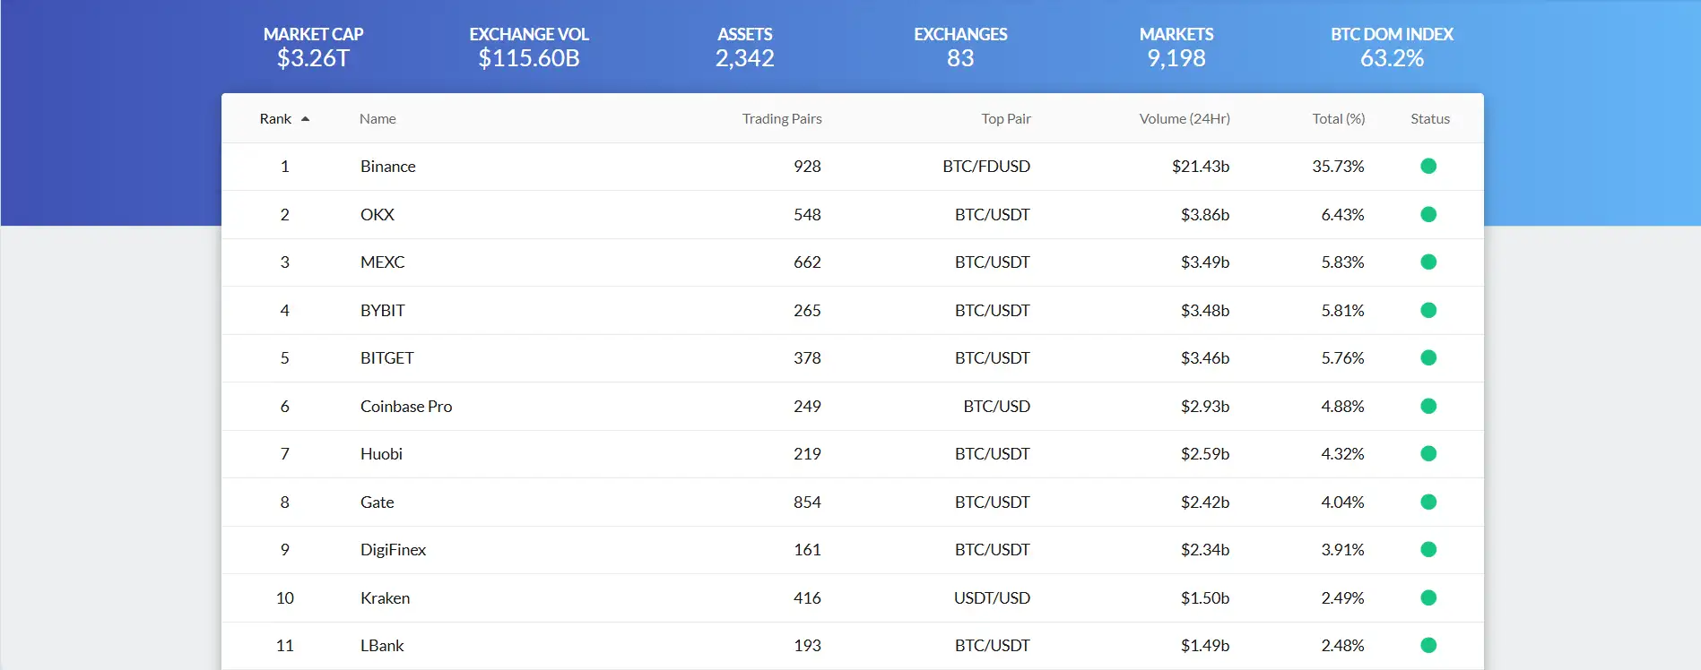The image size is (1701, 670).
Task: Click Coinbase Pro's green status dot
Action: (x=1428, y=406)
